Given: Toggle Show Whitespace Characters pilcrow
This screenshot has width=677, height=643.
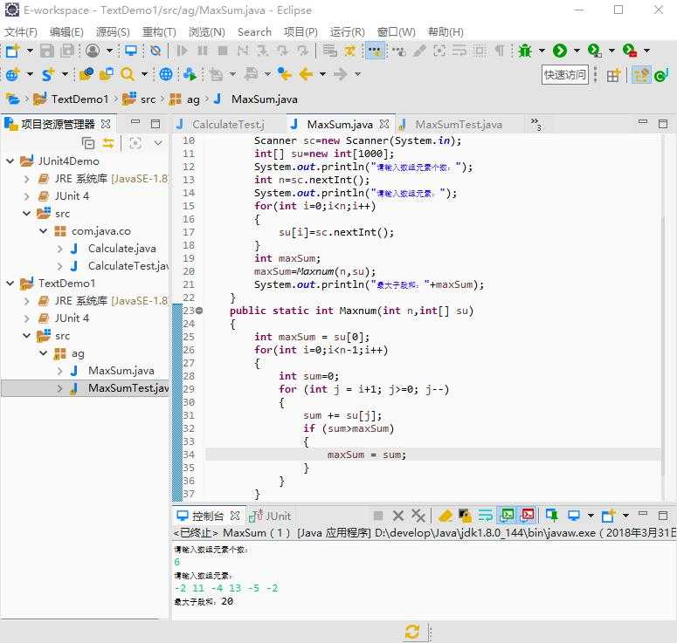Looking at the screenshot, I should tap(500, 51).
